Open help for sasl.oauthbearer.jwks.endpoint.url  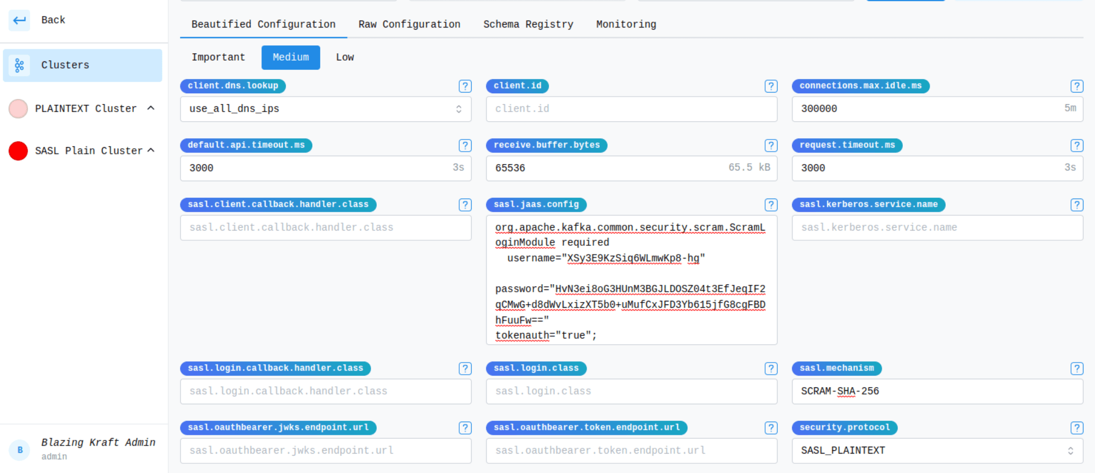pyautogui.click(x=465, y=428)
